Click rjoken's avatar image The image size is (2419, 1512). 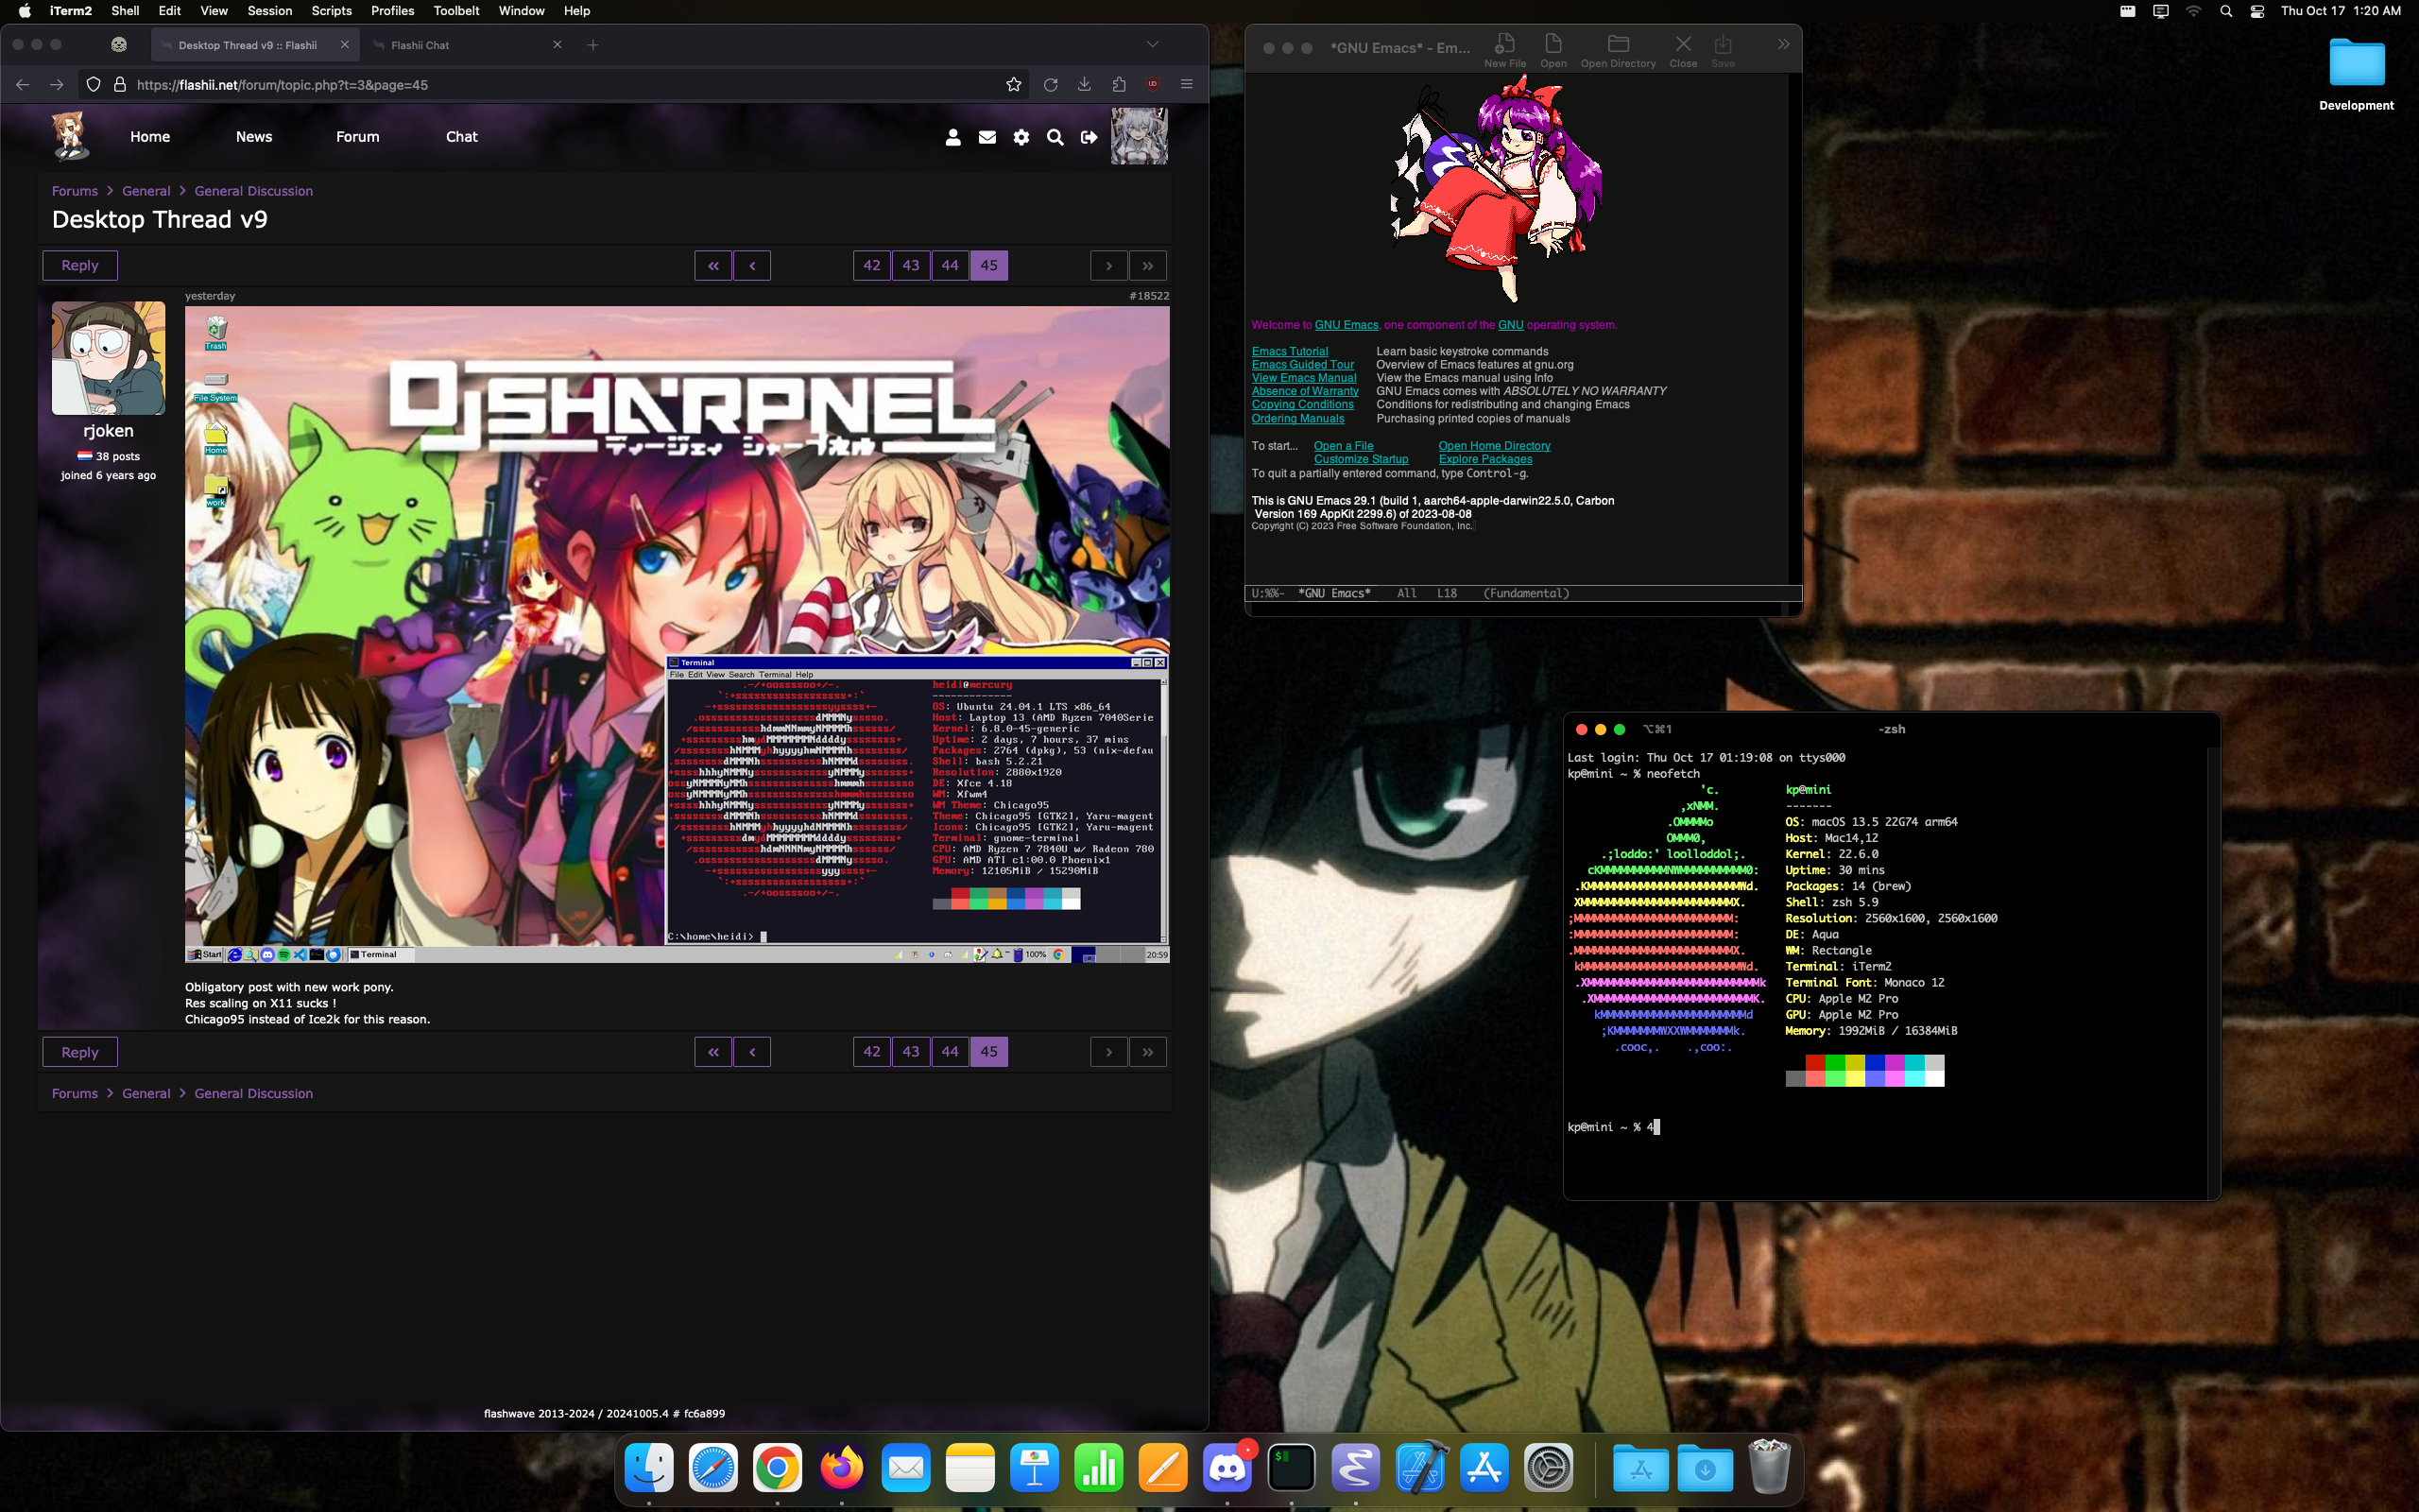[x=108, y=358]
